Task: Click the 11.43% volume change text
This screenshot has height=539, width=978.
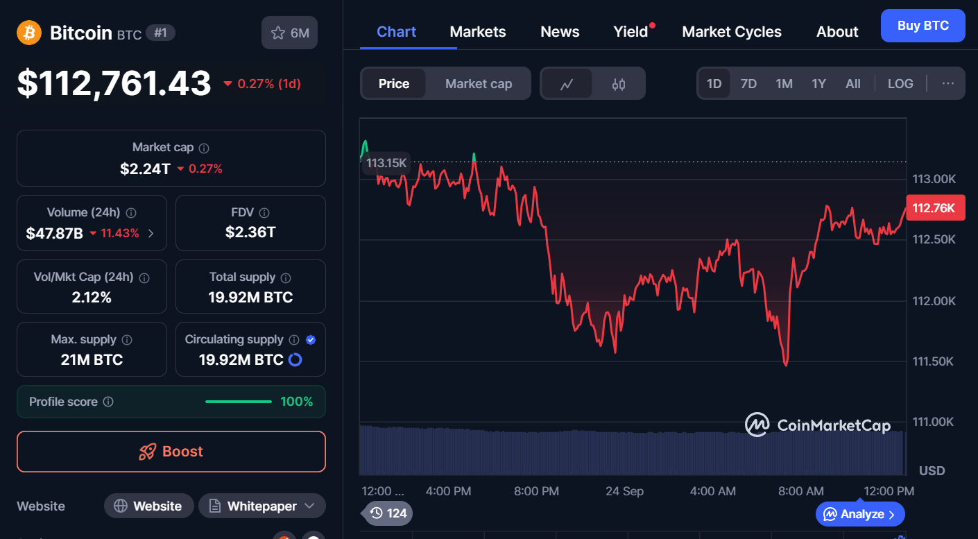Action: pyautogui.click(x=120, y=233)
